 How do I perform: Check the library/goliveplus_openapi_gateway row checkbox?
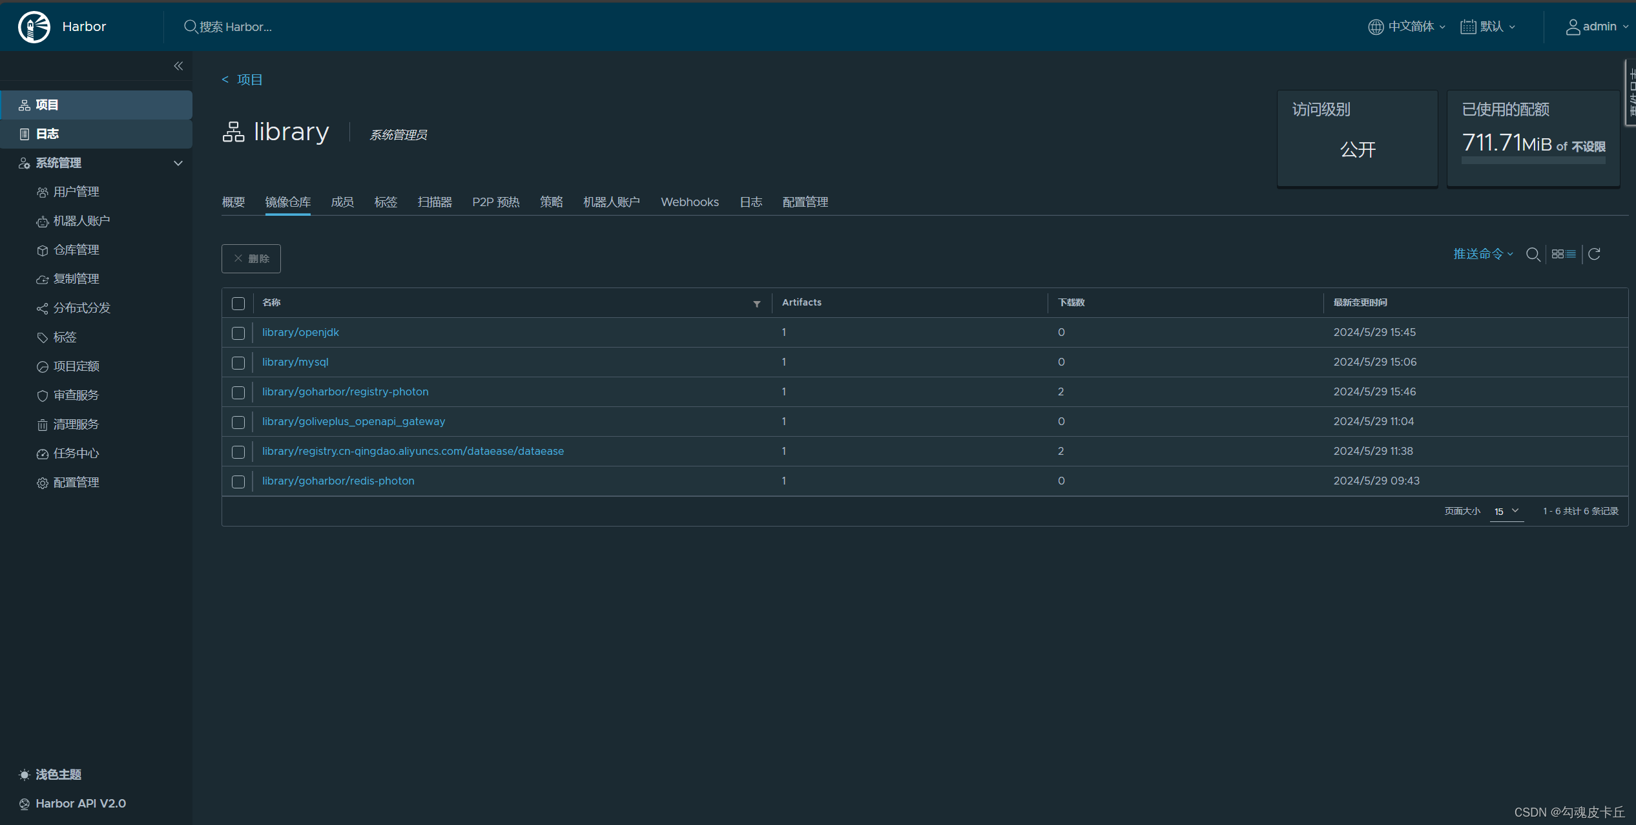pos(238,423)
